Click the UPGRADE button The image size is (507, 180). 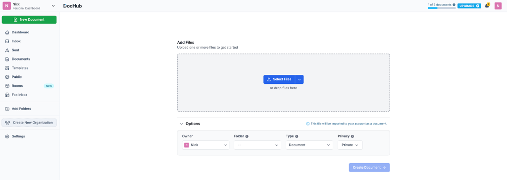(469, 6)
